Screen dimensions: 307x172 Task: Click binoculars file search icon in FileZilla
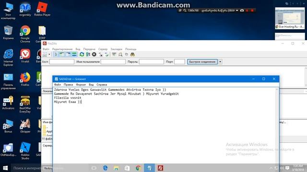(132, 54)
